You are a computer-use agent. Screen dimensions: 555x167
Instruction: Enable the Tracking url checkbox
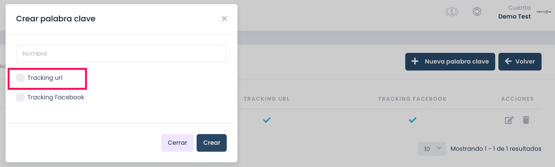(20, 78)
